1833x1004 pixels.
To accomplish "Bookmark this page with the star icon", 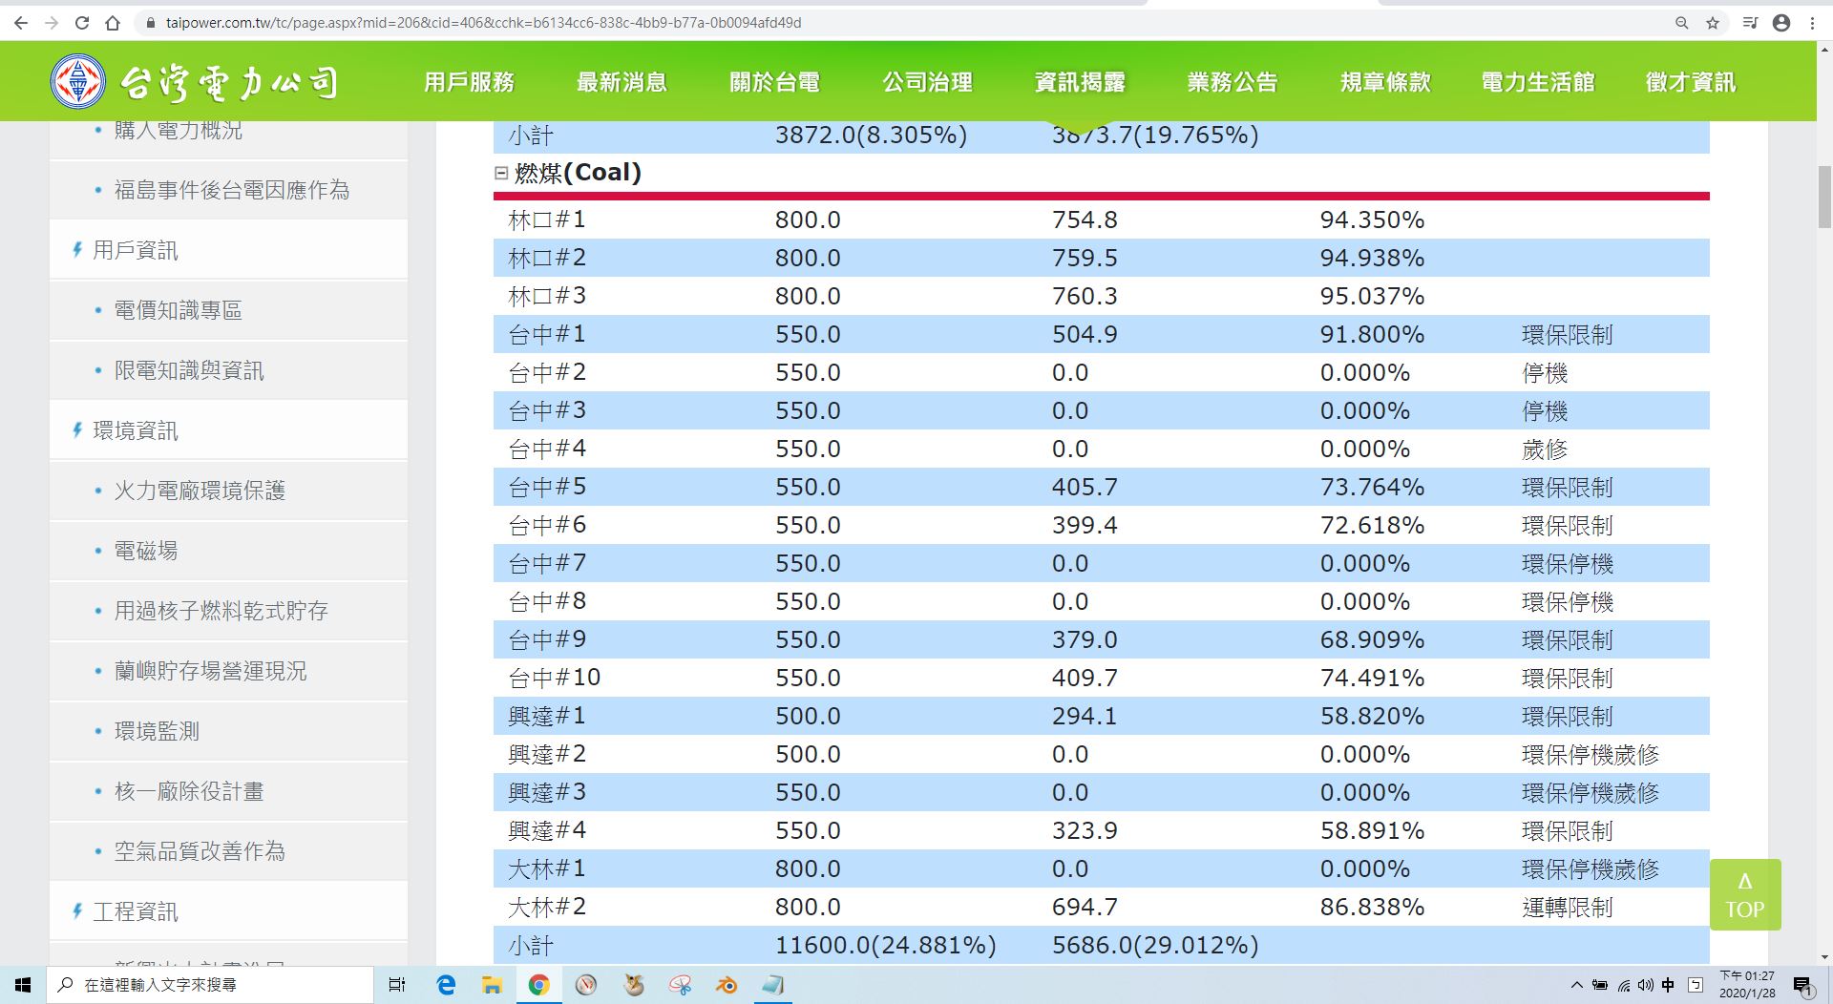I will click(1713, 23).
